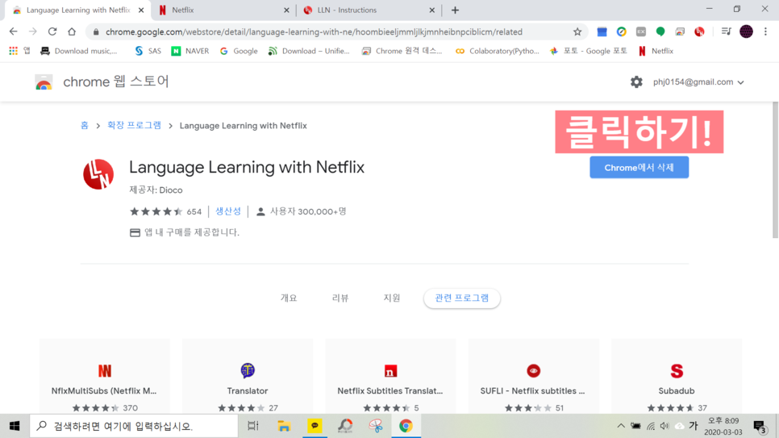Click the blue square extension icon

click(x=602, y=31)
